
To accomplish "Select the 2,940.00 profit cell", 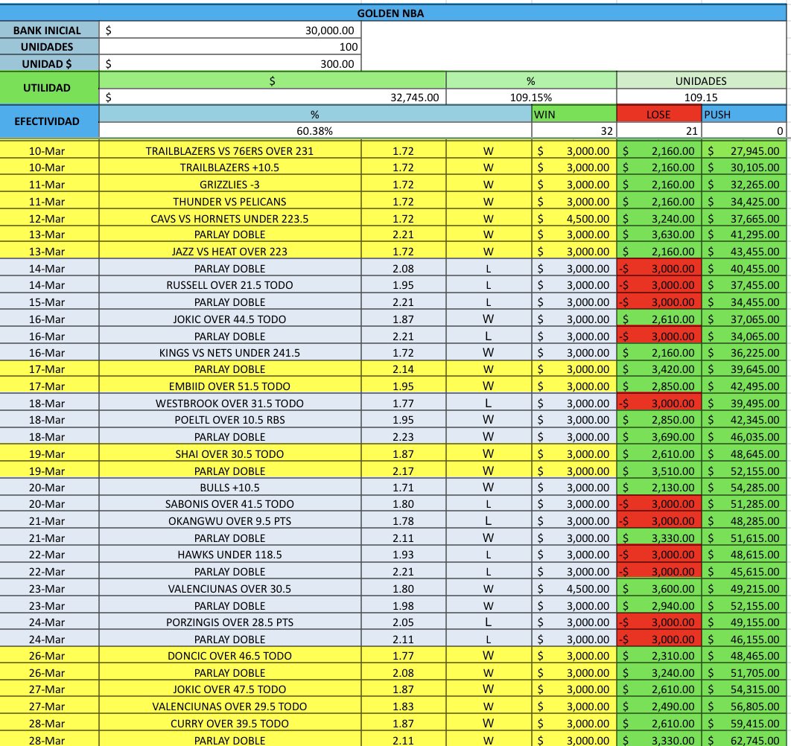I will coord(658,606).
